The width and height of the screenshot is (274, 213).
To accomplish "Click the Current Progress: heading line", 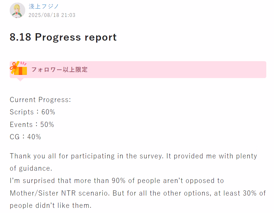I will point(40,100).
